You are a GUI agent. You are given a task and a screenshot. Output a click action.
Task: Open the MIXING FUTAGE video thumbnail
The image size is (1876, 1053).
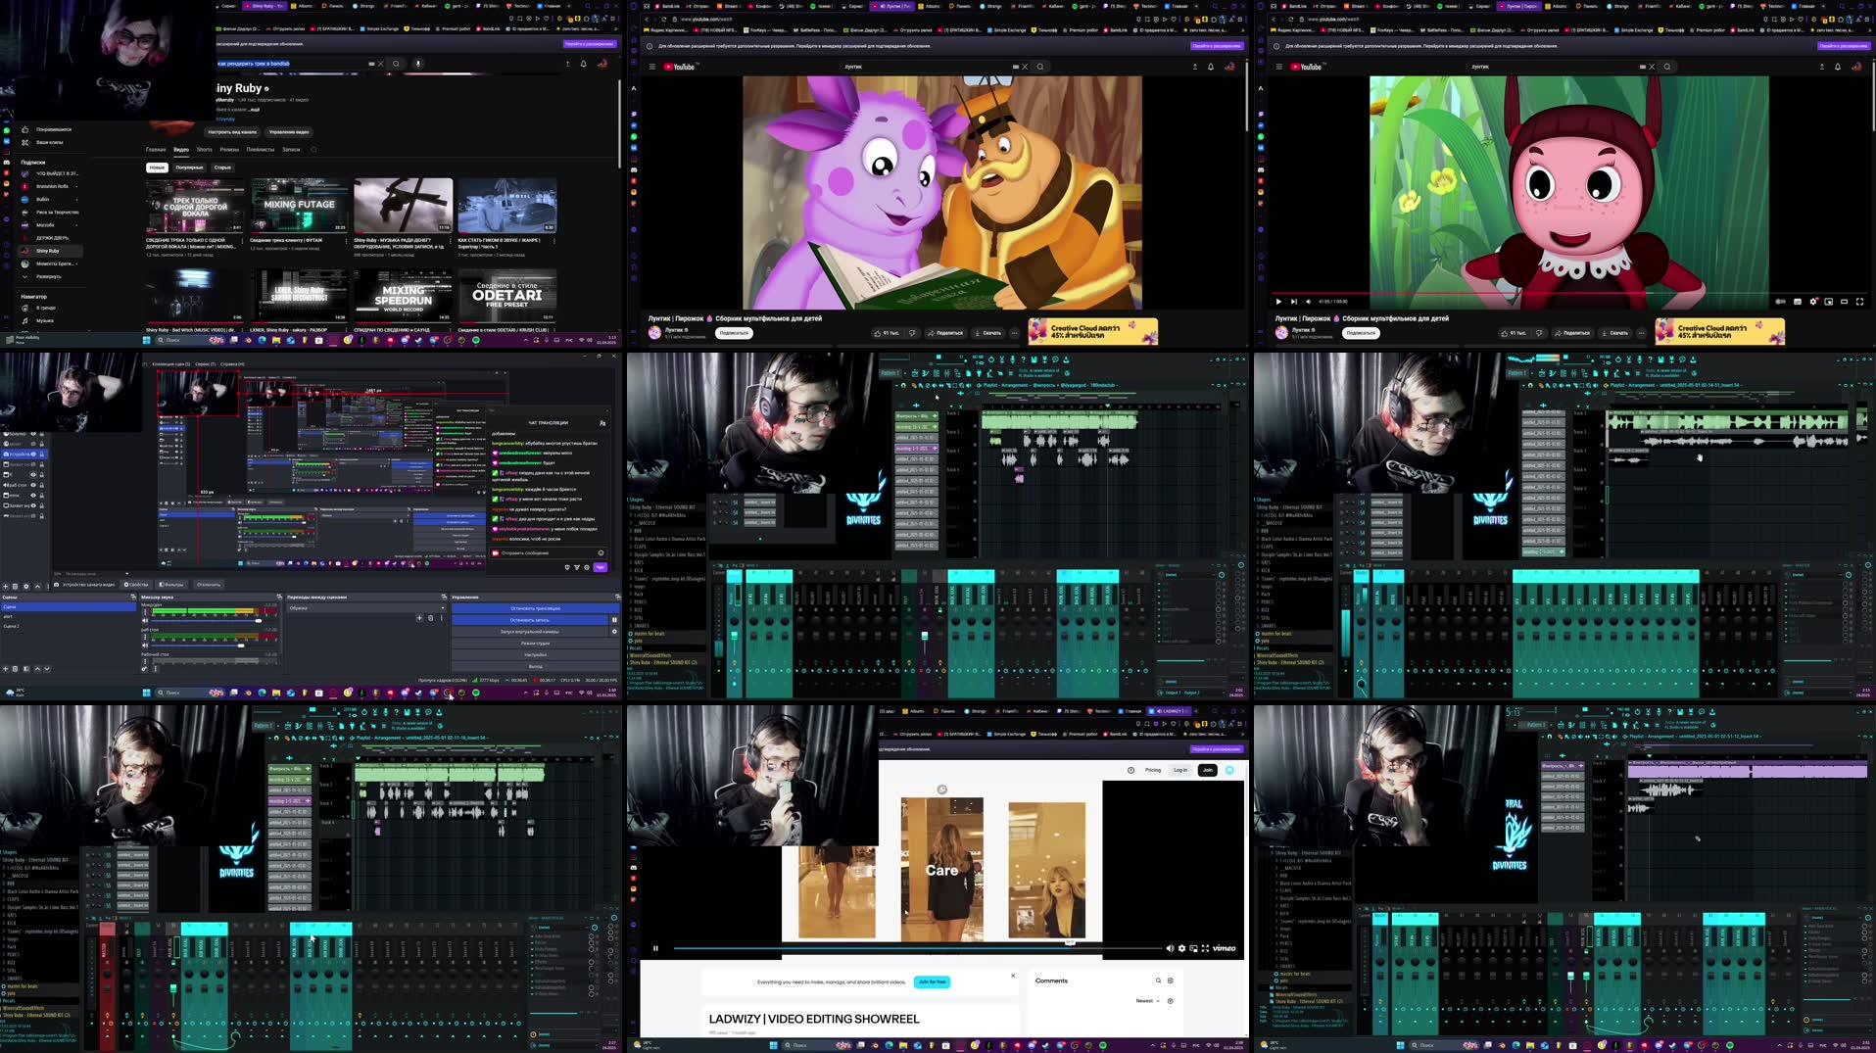(x=299, y=206)
